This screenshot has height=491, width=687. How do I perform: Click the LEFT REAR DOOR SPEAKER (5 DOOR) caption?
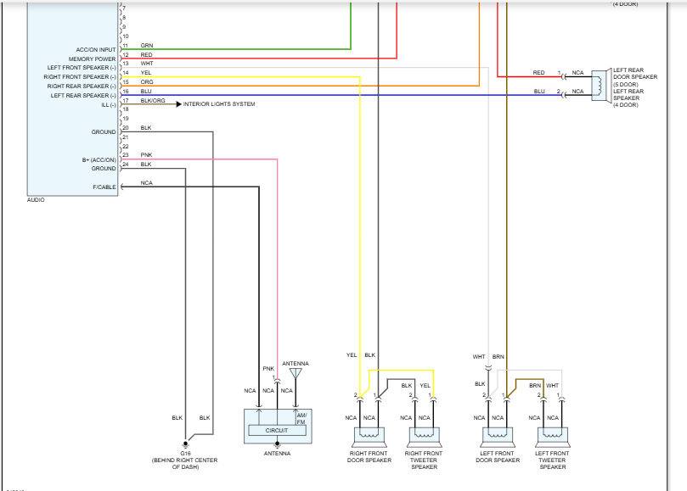coord(635,77)
